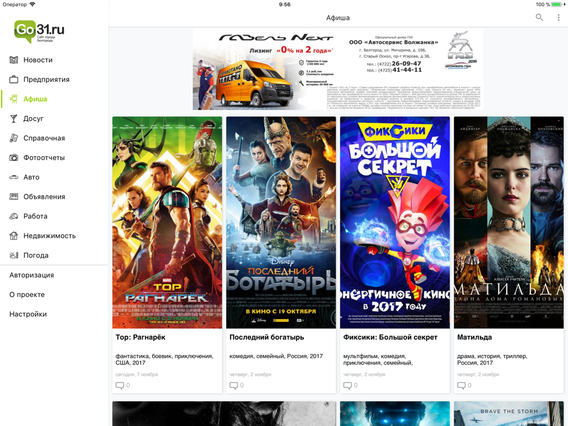
Task: Tap the Фиксики: Большой секрет poster
Action: pos(395,223)
